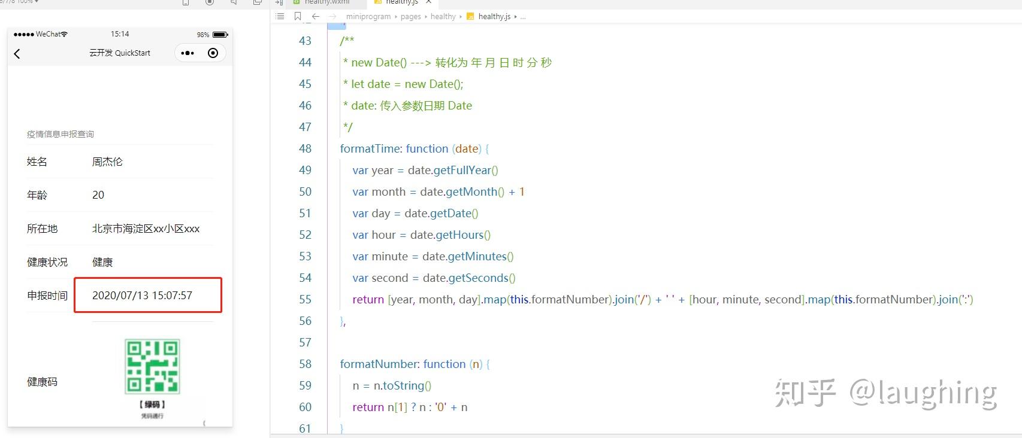This screenshot has height=438, width=1022.
Task: Click the health QR code image
Action: point(152,367)
